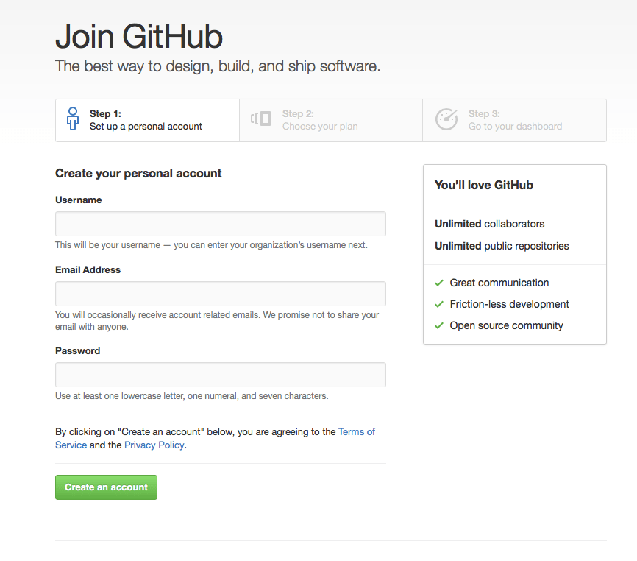Image resolution: width=637 pixels, height=561 pixels.
Task: Select Step 1: Set up a personal account
Action: (147, 120)
